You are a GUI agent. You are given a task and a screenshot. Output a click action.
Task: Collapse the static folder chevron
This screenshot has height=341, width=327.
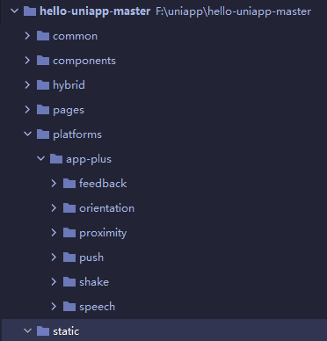(27, 331)
